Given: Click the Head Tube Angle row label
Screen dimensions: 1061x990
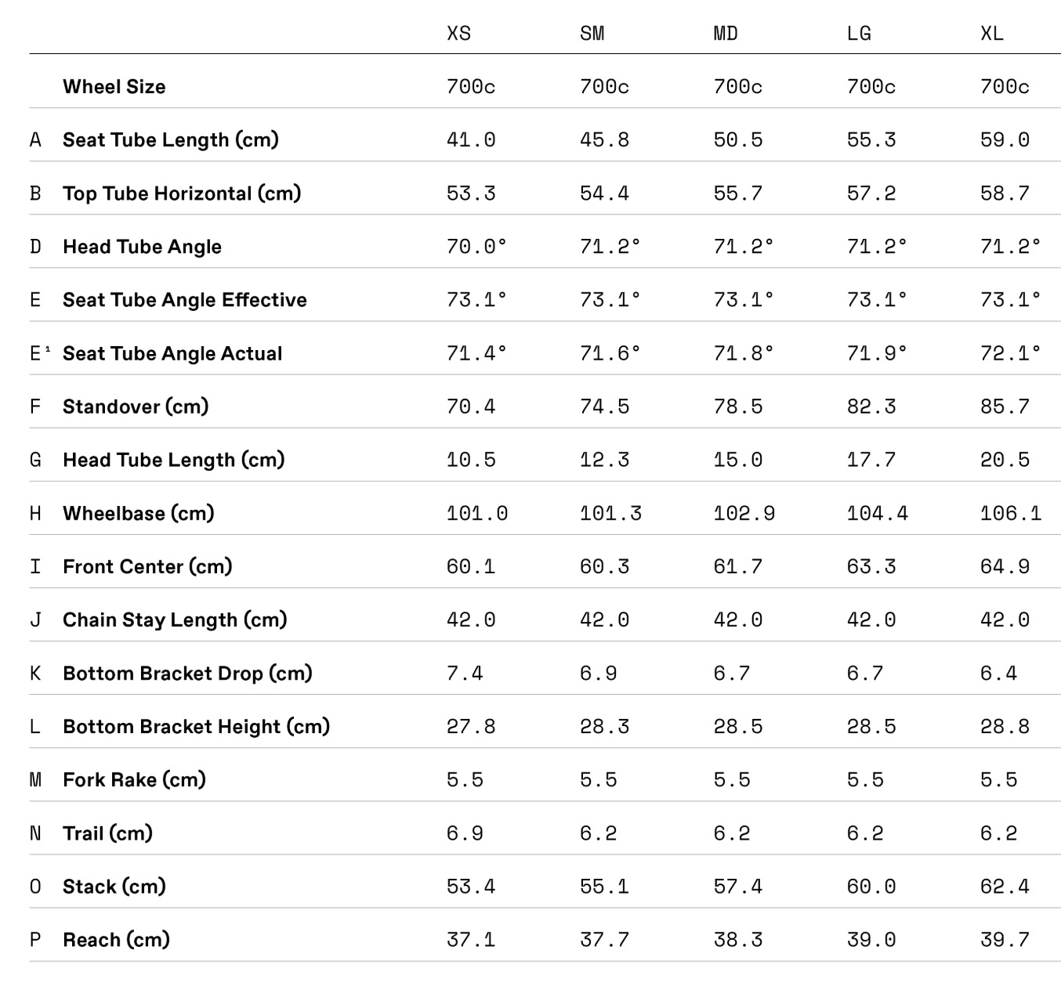Looking at the screenshot, I should pyautogui.click(x=142, y=247).
